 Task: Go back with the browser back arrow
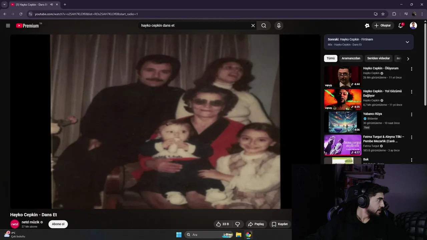point(5,14)
